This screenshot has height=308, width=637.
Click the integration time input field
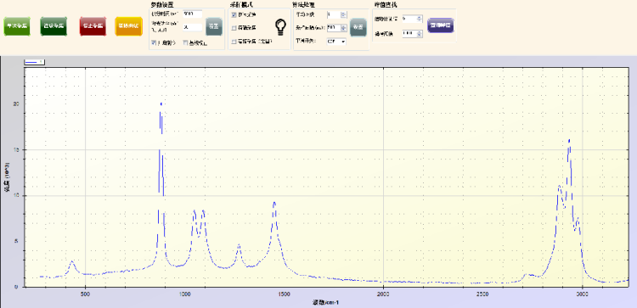coord(193,14)
